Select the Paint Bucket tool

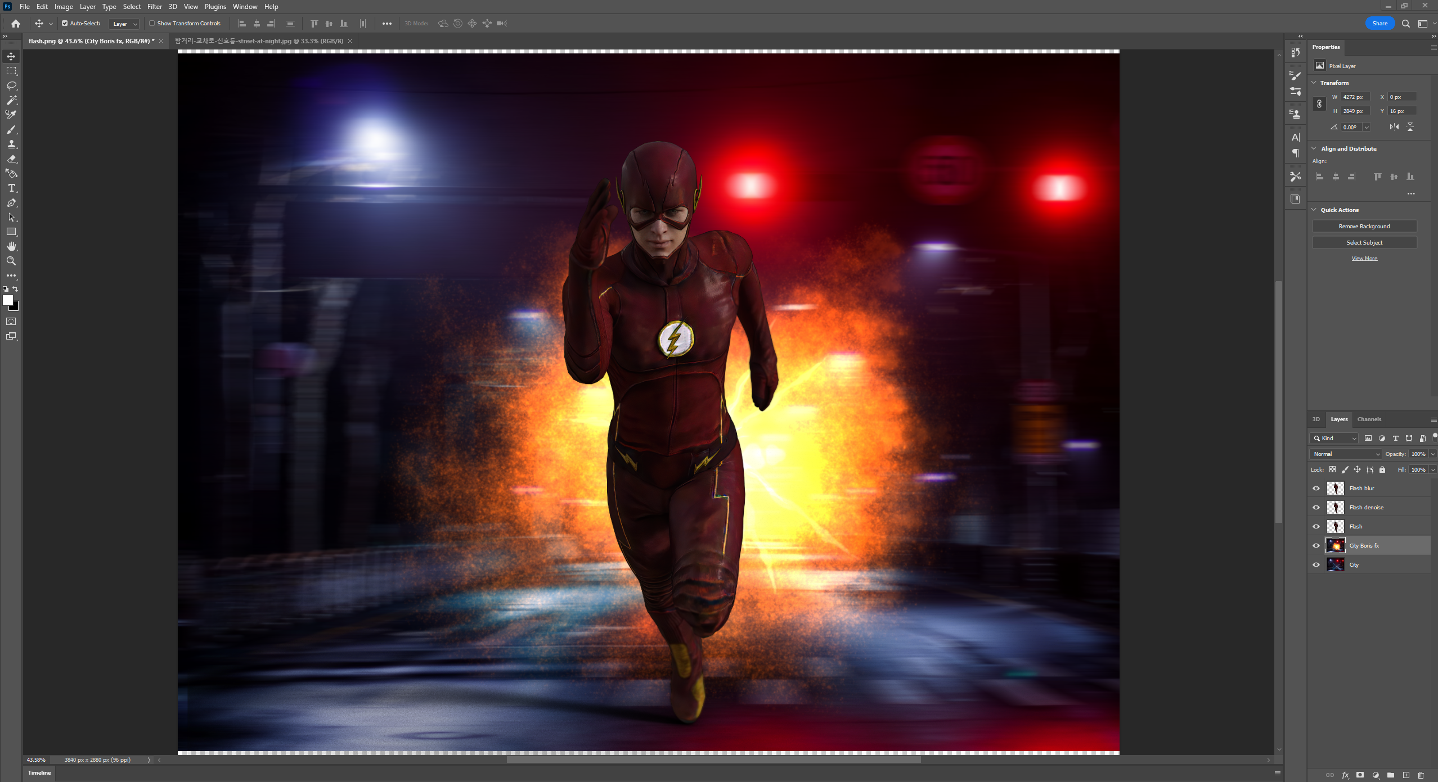click(11, 173)
